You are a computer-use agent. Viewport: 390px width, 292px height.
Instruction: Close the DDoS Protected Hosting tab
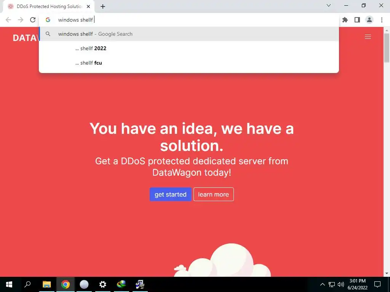[88, 6]
